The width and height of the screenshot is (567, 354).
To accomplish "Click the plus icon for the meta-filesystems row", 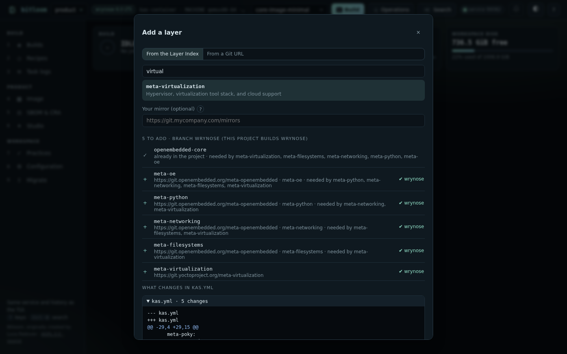I will [x=145, y=251].
